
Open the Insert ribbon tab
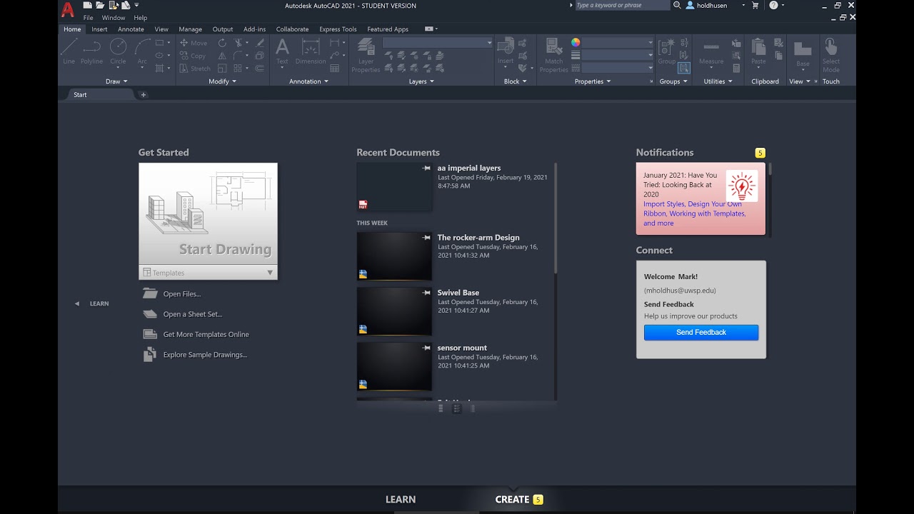(x=99, y=29)
